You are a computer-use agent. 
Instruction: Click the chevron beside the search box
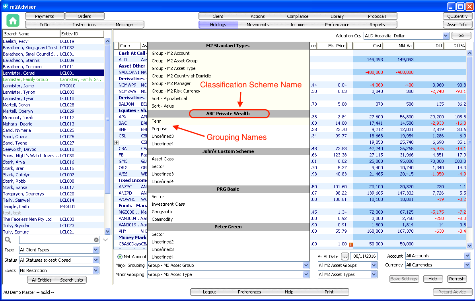[105, 240]
